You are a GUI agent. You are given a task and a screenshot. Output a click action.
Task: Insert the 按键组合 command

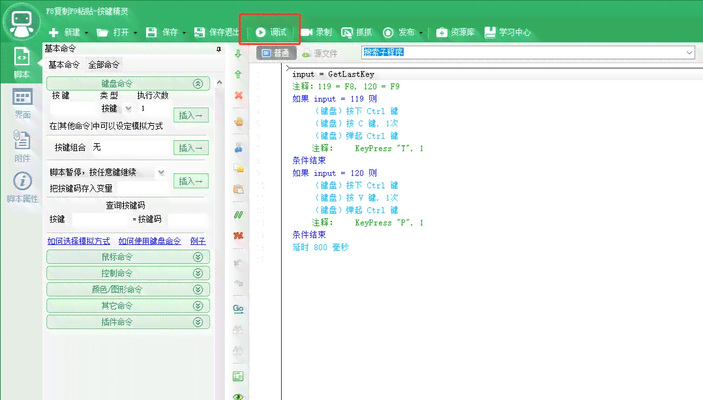click(x=191, y=148)
